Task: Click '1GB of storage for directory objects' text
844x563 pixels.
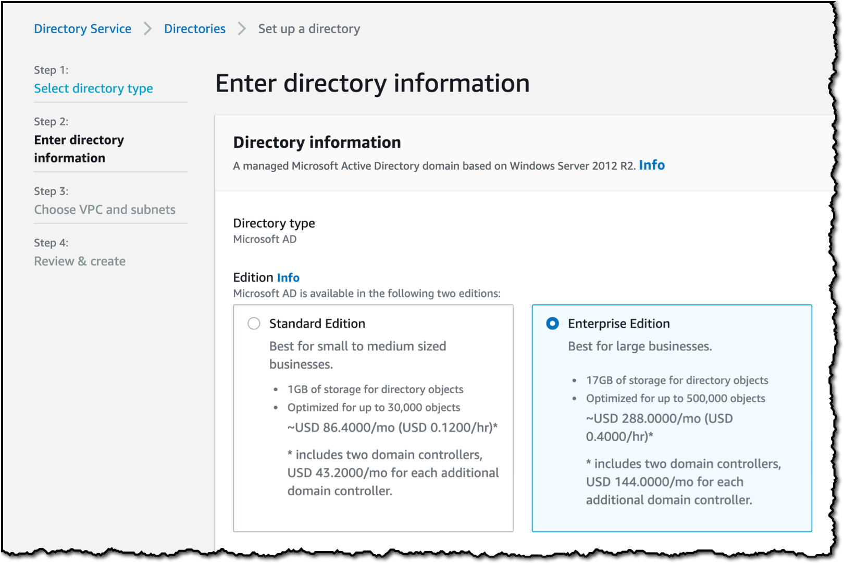Action: (x=375, y=389)
